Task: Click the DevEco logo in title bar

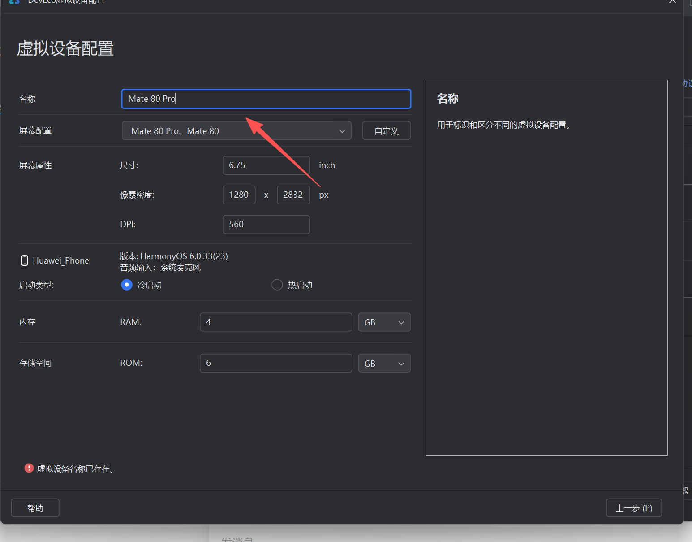Action: pos(14,2)
